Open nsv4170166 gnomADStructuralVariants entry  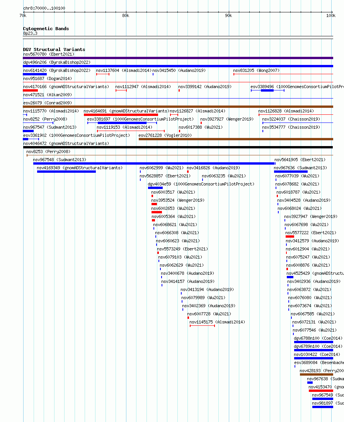[66, 87]
